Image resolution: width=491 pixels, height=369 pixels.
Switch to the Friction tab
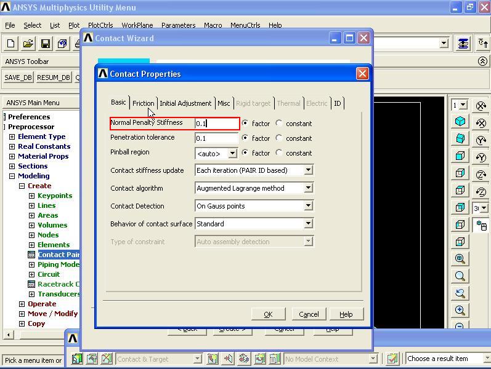point(143,103)
